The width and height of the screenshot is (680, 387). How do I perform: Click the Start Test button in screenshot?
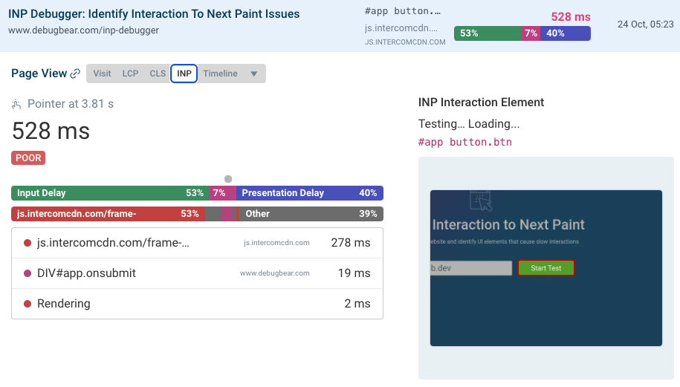coord(546,268)
